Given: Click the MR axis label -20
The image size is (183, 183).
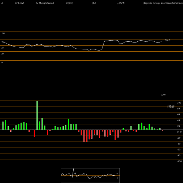Looking at the screenshot, I should tap(179, 138).
